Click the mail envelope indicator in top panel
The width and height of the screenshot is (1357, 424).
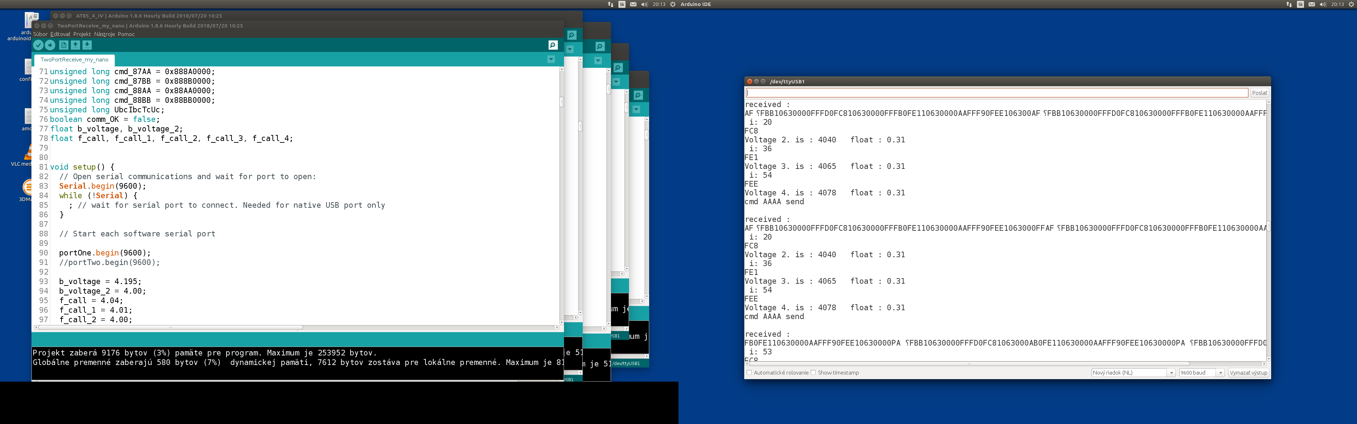[633, 4]
